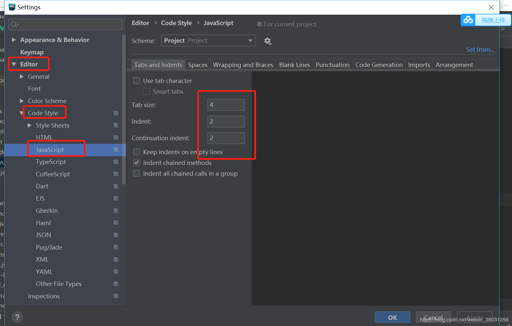Screen dimensions: 512x326
Task: Click the cloud upload widget icon
Action: click(468, 20)
